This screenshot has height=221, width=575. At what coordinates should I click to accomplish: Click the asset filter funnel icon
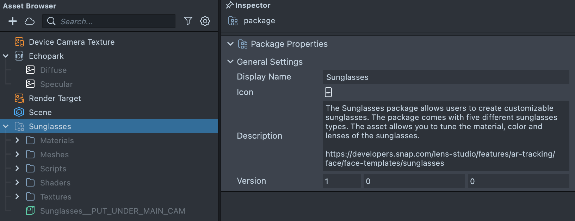point(188,21)
